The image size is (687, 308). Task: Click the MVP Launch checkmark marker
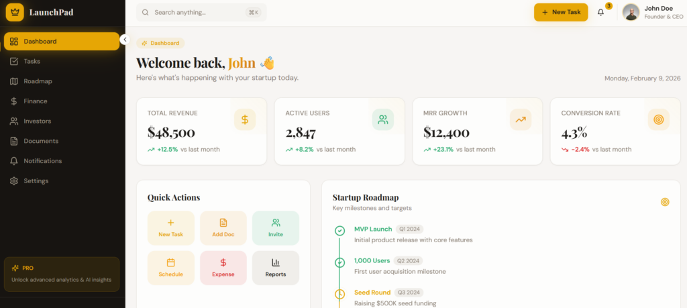339,230
